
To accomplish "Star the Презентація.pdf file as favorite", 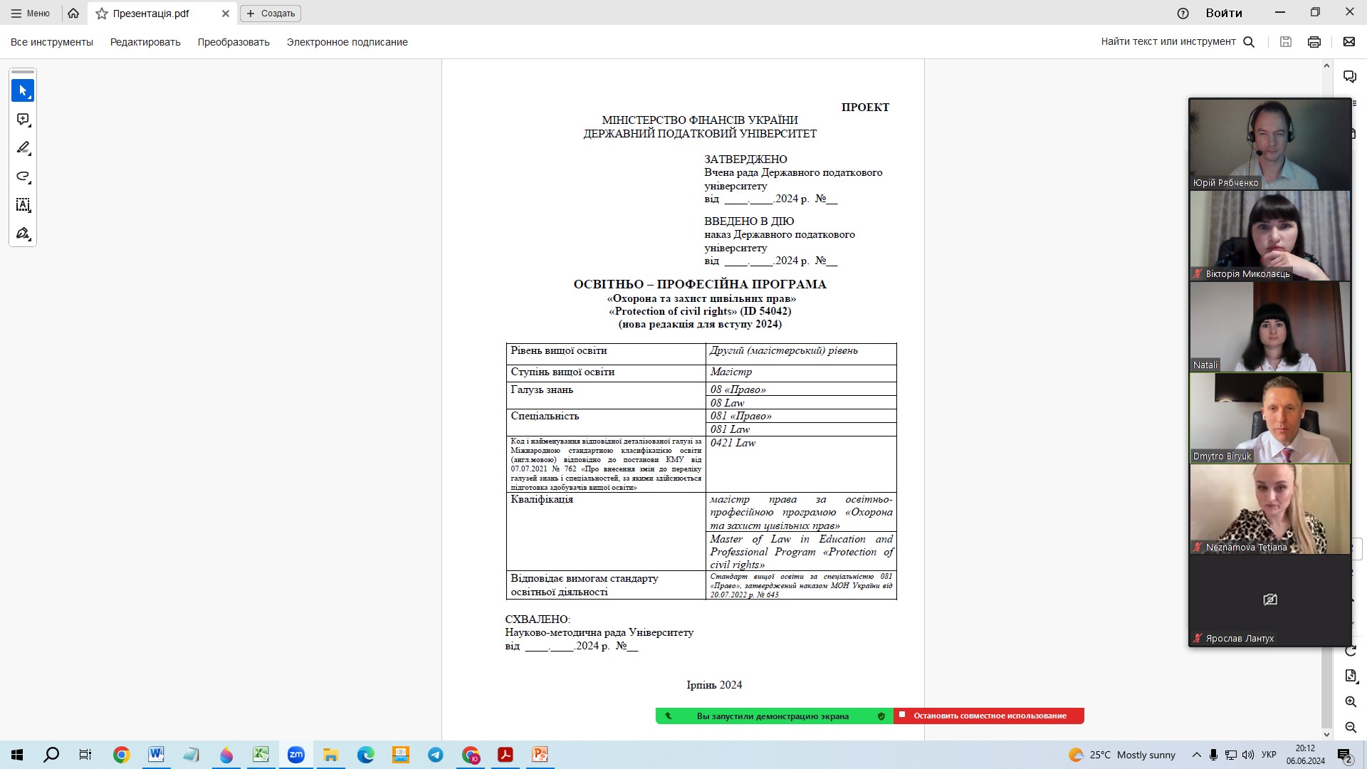I will (x=102, y=14).
